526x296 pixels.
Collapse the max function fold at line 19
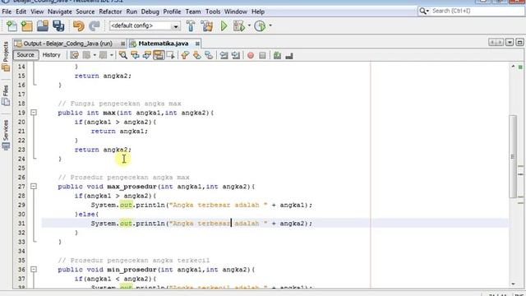34,113
